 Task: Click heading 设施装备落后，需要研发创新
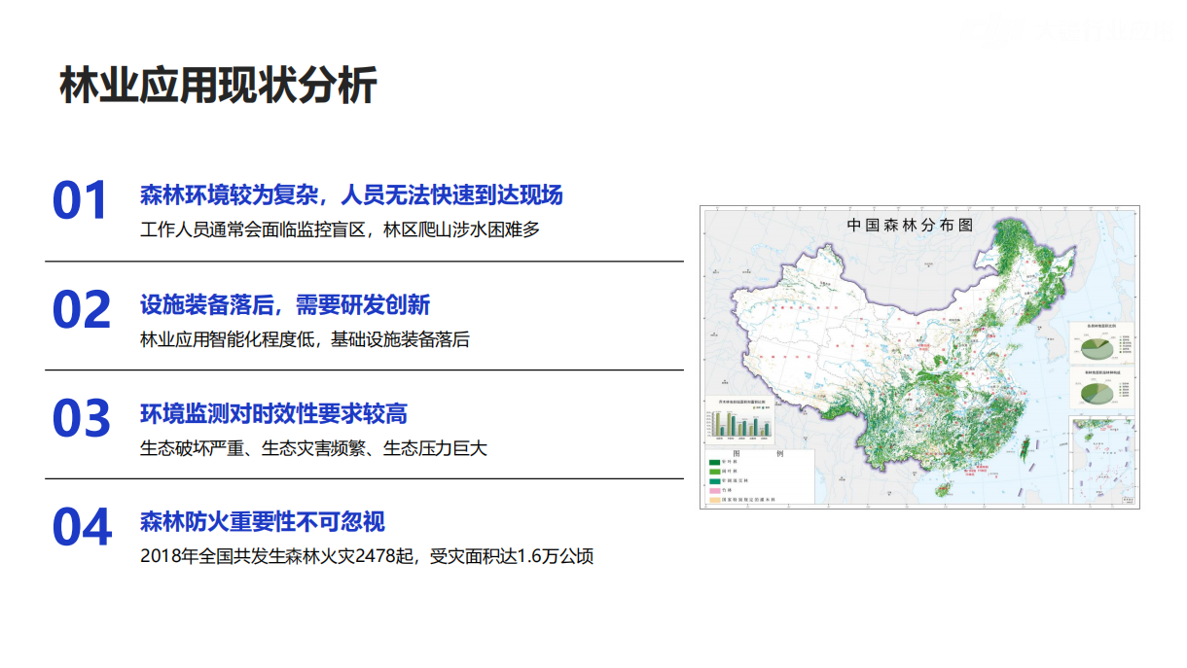(x=285, y=304)
